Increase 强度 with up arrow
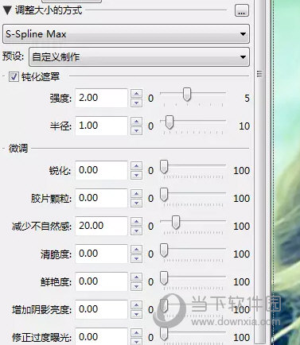 pyautogui.click(x=136, y=94)
